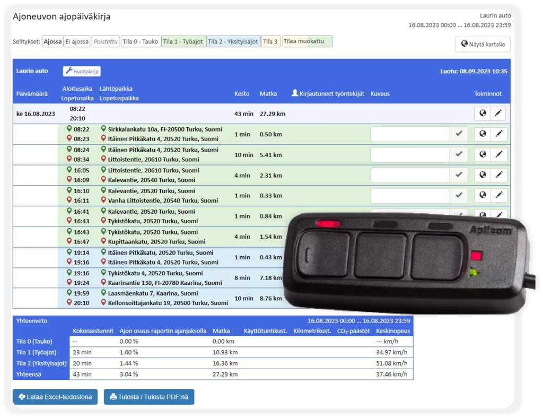543x418 pixels.
Task: Confirm description checkmark for 16:05 trip
Action: (x=459, y=175)
